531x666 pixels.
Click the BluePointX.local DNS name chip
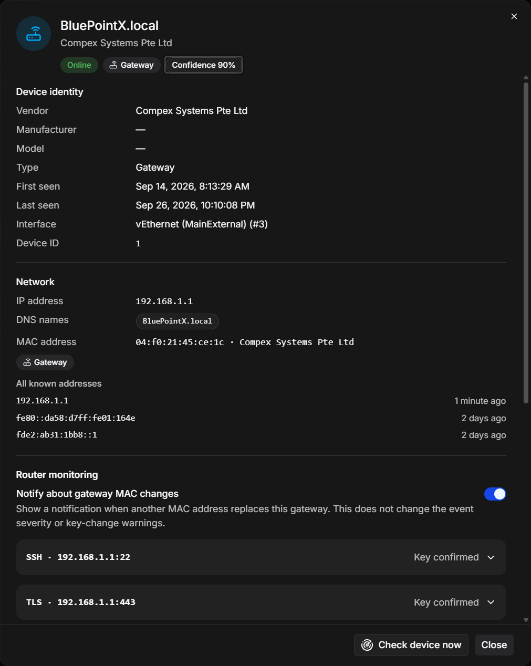pos(178,321)
